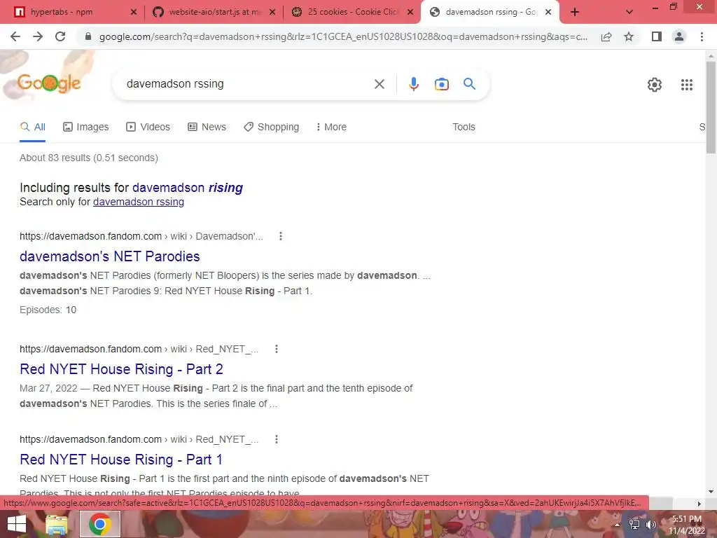Open Red NYET House Rising - Part 2 result

[x=121, y=369]
